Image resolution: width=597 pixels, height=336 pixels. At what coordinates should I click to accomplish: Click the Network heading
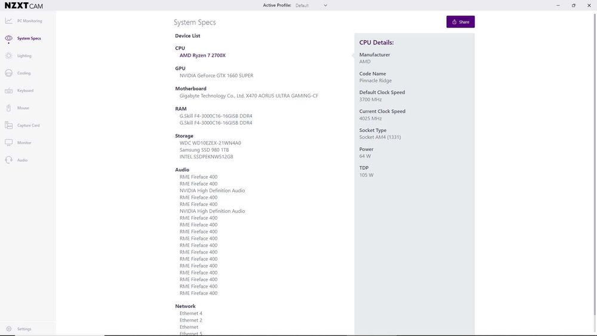point(185,306)
